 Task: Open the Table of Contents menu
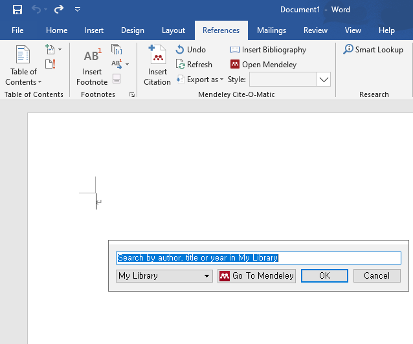[23, 65]
